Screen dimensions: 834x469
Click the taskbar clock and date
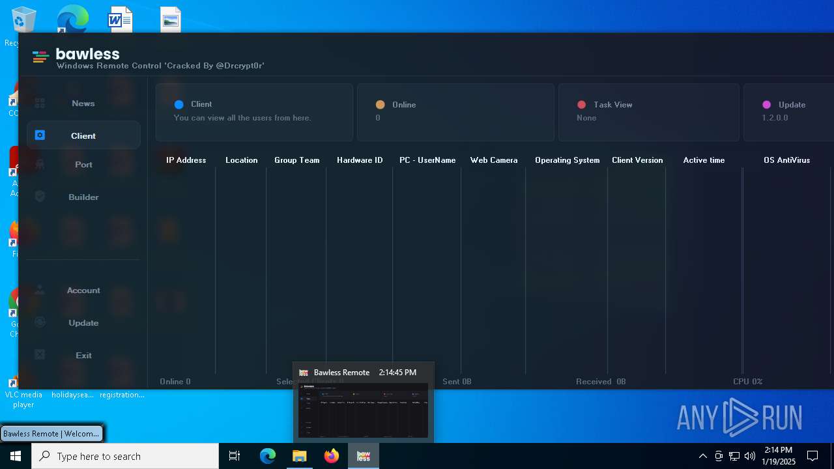(778, 456)
